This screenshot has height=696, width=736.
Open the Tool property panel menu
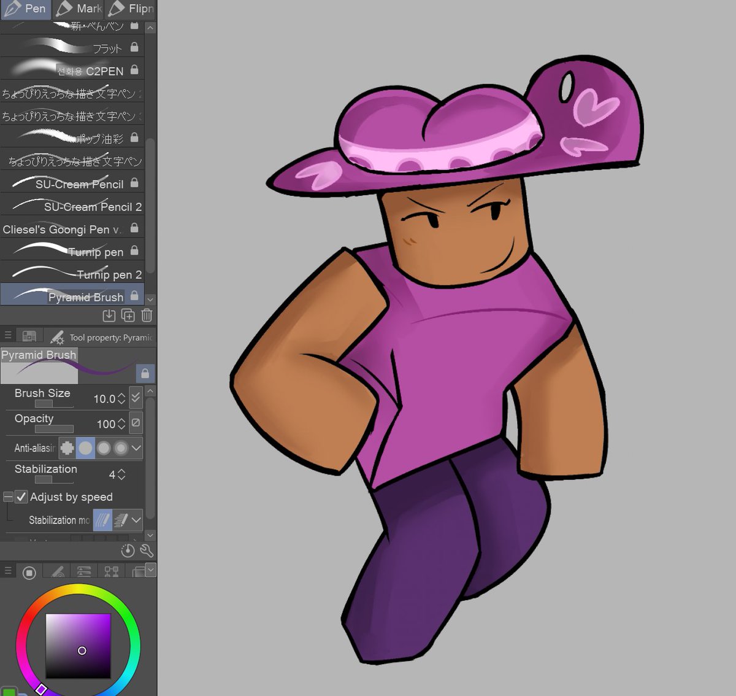point(8,335)
